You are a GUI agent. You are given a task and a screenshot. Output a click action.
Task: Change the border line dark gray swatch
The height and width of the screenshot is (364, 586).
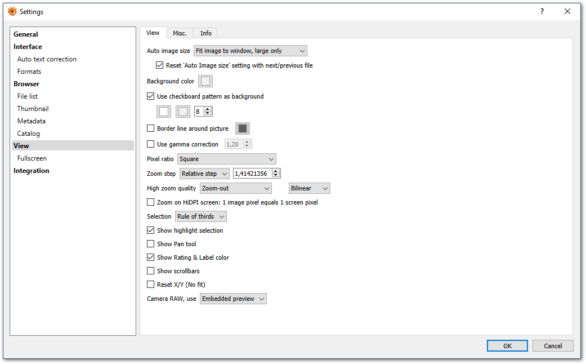[243, 128]
